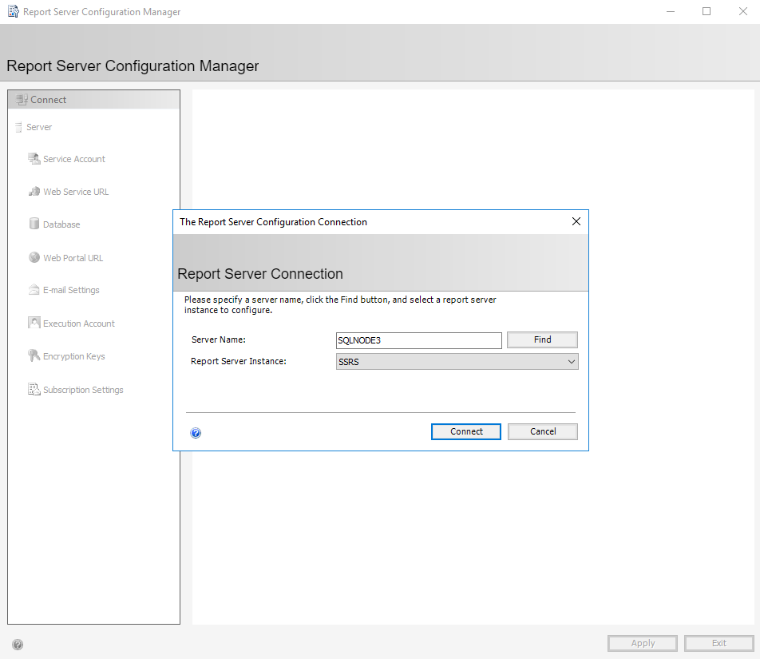Click the help icon in the dialog
The height and width of the screenshot is (659, 760).
196,432
